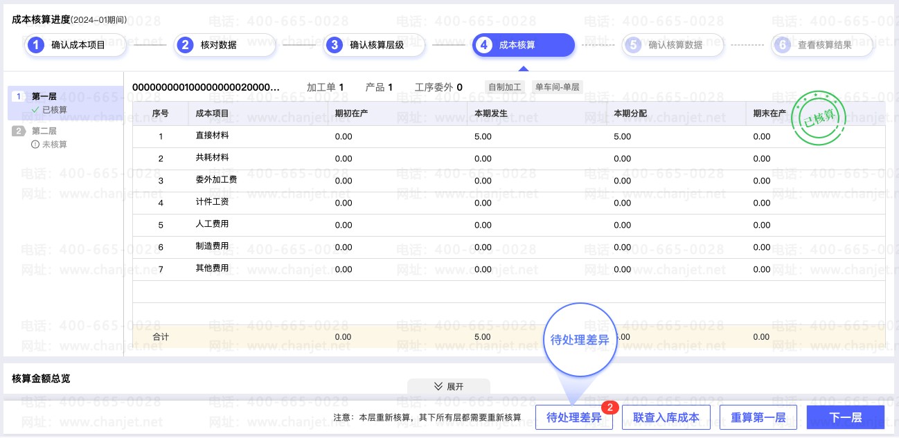
Task: Click the 单车间-单层 tag
Action: click(x=557, y=87)
